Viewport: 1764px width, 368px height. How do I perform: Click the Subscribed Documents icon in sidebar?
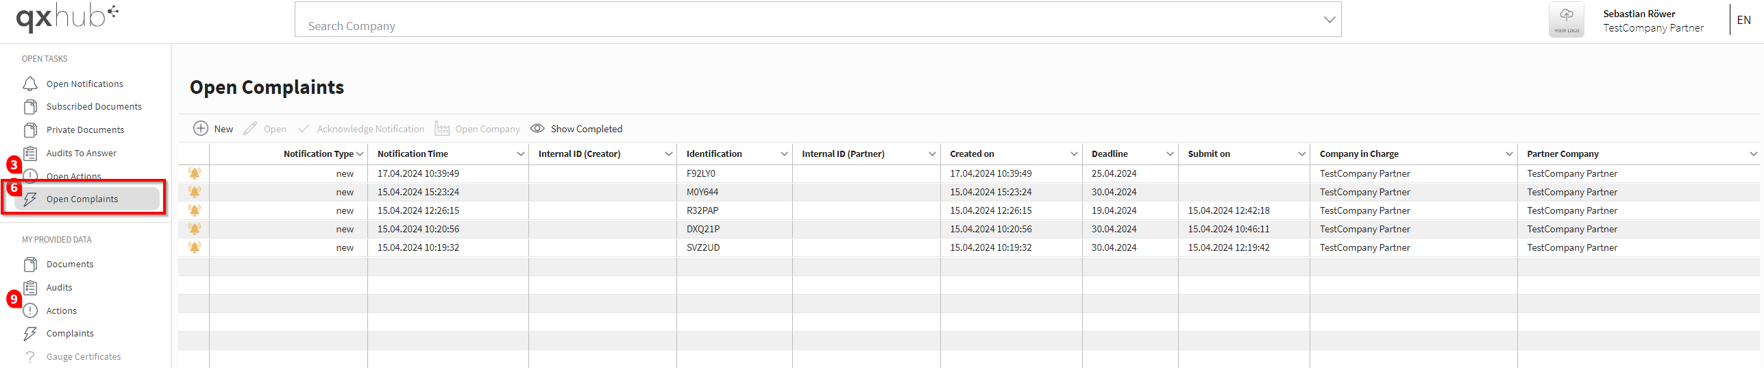30,107
